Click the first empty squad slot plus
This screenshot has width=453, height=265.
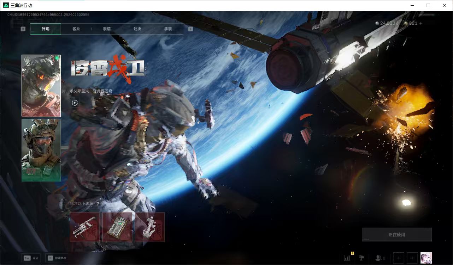(x=398, y=258)
